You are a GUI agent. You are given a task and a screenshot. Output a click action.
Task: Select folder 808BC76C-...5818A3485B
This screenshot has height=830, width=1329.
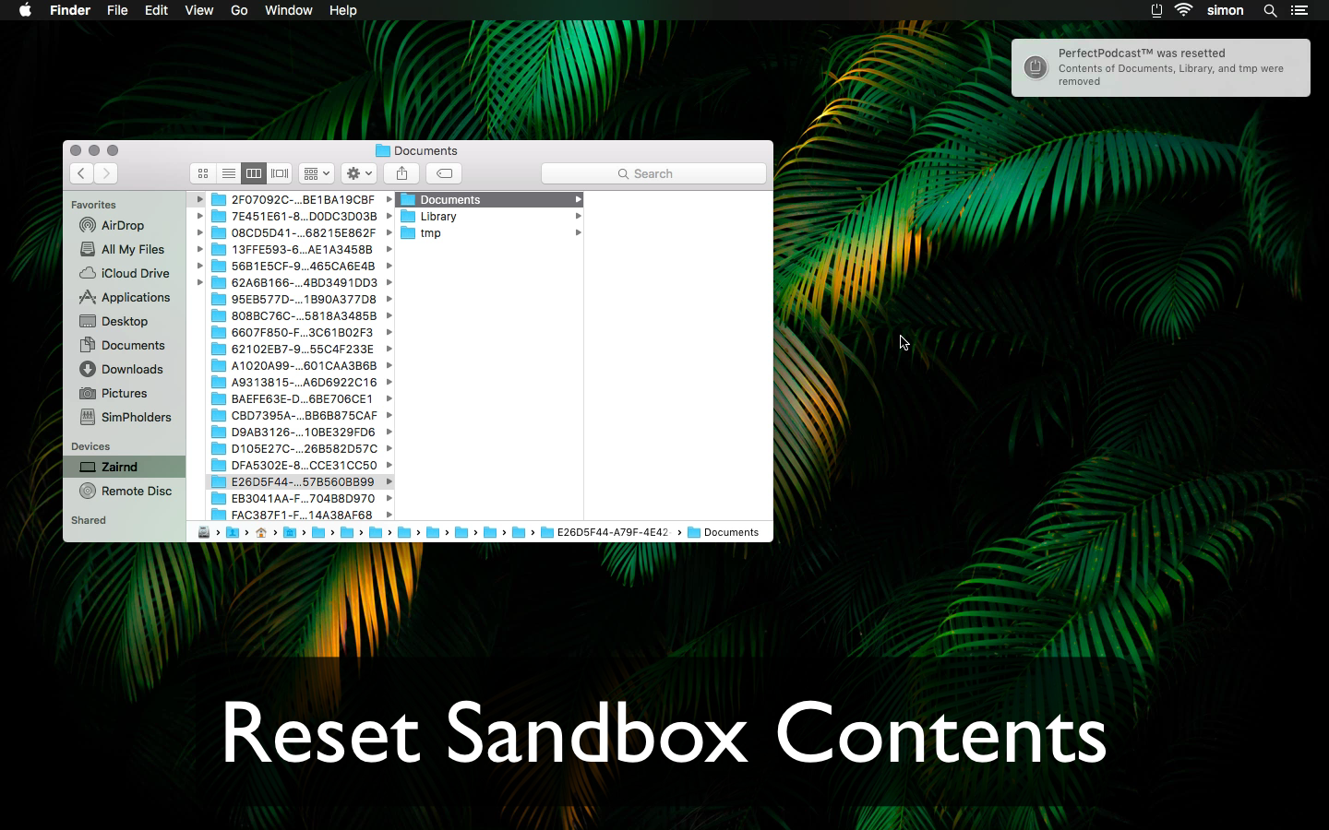point(300,315)
